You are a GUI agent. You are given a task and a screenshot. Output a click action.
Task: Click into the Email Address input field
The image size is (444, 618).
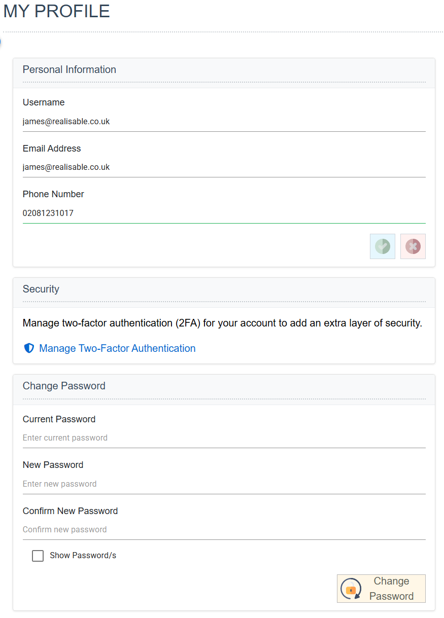tap(224, 167)
